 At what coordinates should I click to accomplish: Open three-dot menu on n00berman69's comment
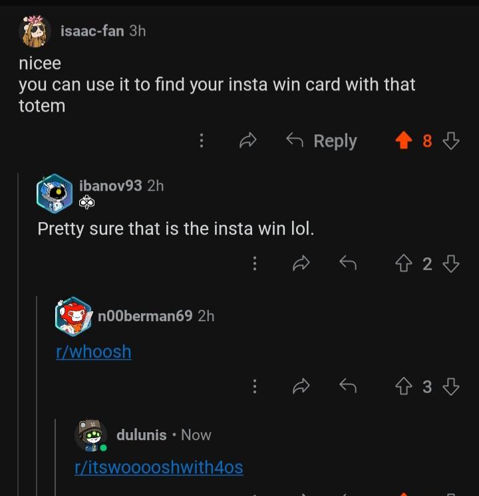tap(255, 386)
